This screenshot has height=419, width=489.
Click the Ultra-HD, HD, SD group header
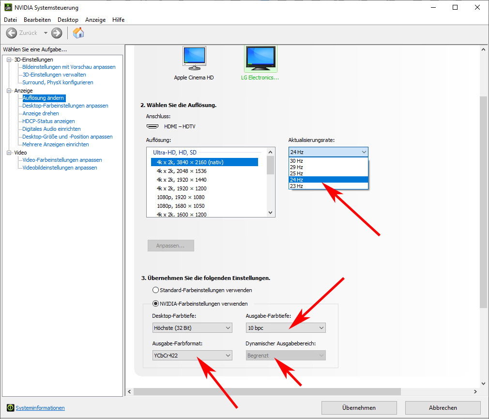tap(175, 153)
